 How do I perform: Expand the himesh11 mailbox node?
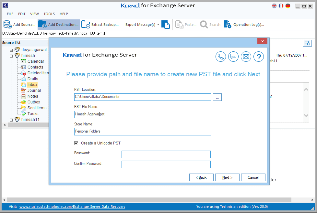coord(11,120)
